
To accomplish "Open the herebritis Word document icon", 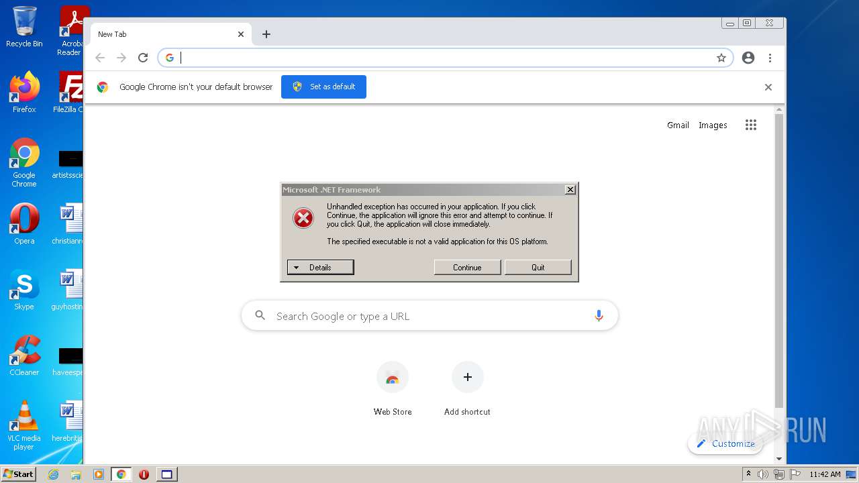I will 68,421.
